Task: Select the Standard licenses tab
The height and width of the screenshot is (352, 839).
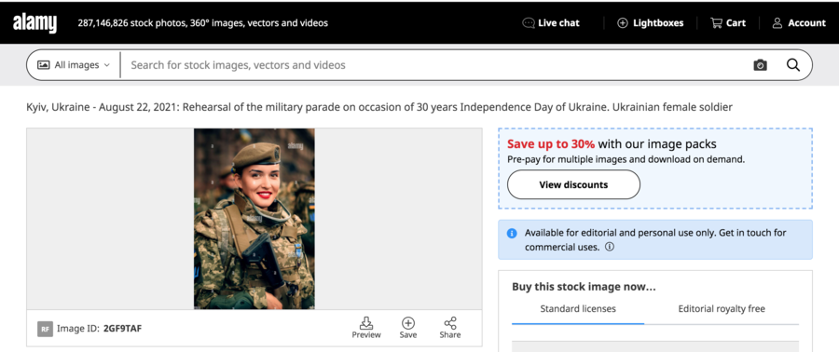Action: point(578,309)
